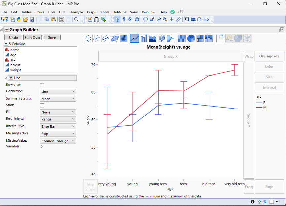Open the Graph Builder red triangle menu
This screenshot has width=286, height=206.
coord(7,30)
